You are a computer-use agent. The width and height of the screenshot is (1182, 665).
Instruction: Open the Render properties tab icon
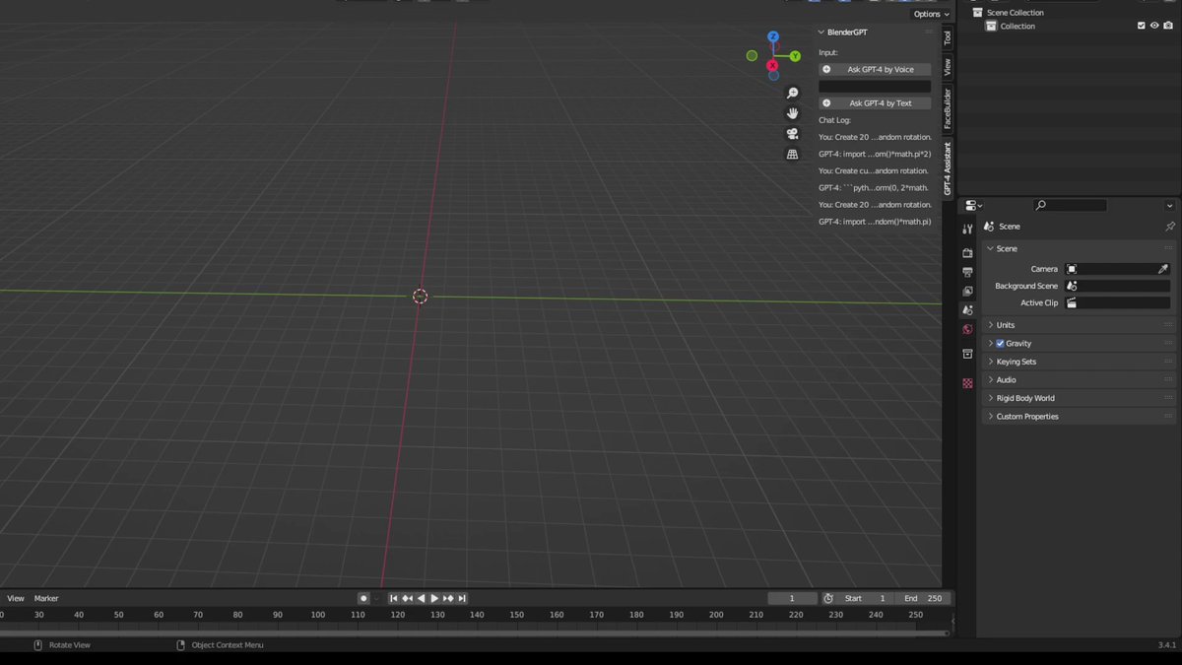click(967, 253)
